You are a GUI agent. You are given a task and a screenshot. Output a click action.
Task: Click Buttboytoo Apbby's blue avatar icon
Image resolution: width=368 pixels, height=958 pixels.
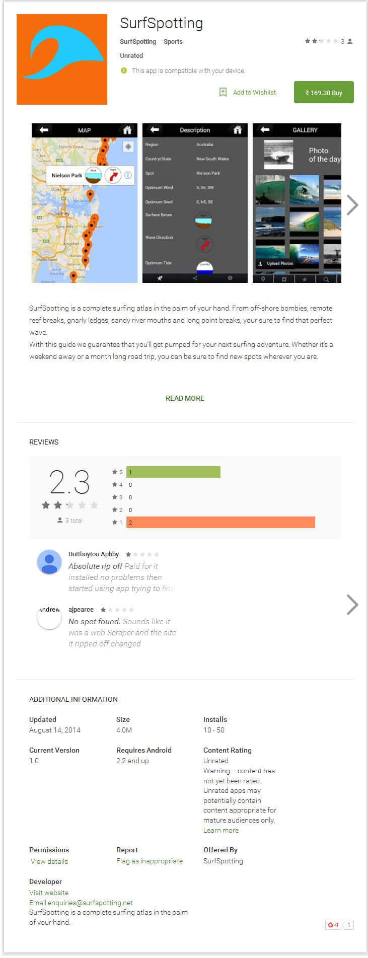49,562
